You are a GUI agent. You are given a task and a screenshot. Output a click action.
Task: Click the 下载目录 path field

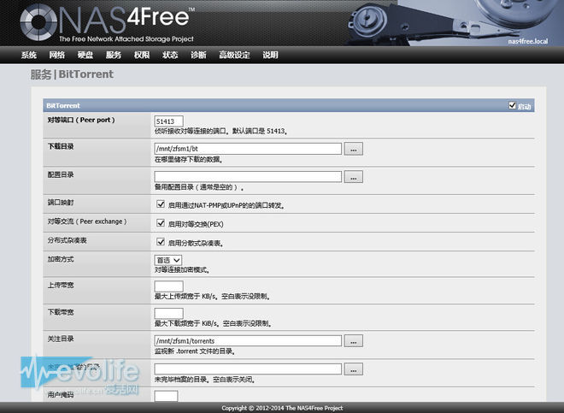(x=248, y=148)
